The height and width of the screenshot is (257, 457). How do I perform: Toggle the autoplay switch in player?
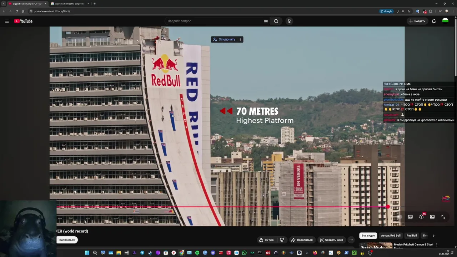(399, 217)
